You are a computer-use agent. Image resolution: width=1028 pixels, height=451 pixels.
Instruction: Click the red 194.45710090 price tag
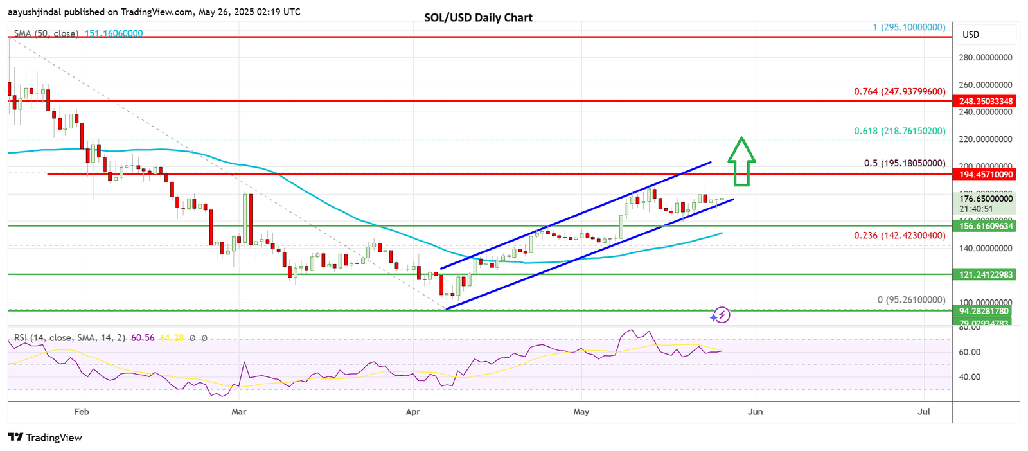tap(986, 174)
